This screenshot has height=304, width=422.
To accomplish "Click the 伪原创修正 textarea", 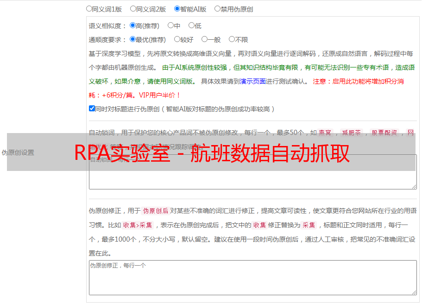I will (253, 278).
